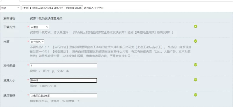Click the hint text 视频：v，图片：p，文本：本
Screen dimensions: 233x107
pyautogui.click(x=49, y=71)
